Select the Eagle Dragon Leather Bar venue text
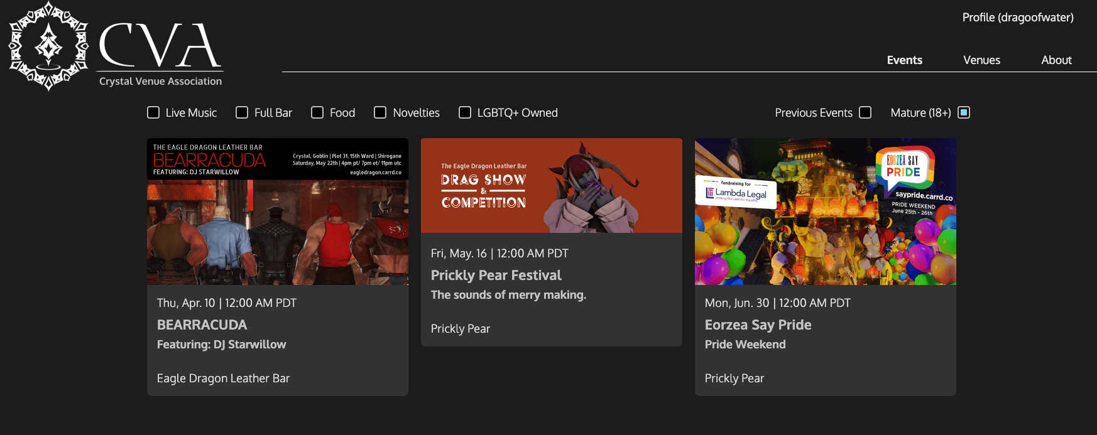The image size is (1097, 435). (223, 378)
